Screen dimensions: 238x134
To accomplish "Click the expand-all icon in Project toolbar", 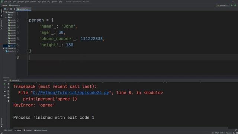I will pos(15,9).
